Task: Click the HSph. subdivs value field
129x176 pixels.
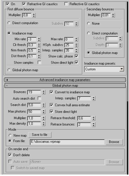Action: (x=69, y=45)
